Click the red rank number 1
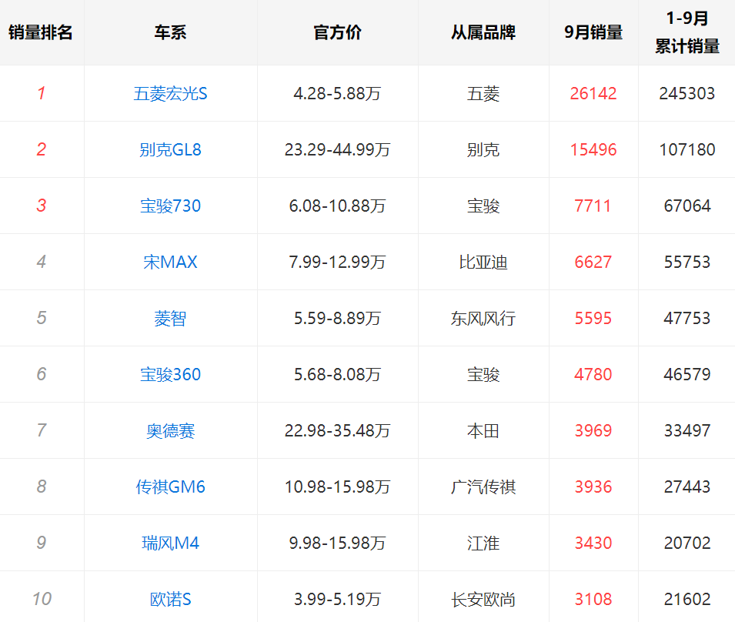This screenshot has width=735, height=622. click(42, 93)
